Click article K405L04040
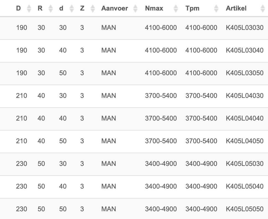The height and width of the screenshot is (219, 268). (244, 118)
